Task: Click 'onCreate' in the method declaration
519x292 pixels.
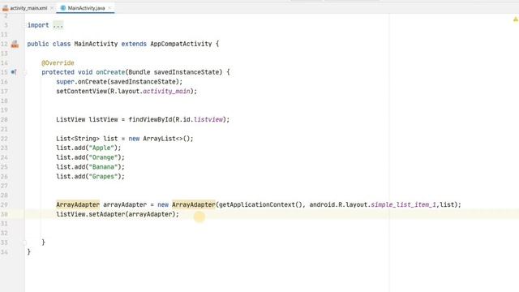Action: point(110,72)
